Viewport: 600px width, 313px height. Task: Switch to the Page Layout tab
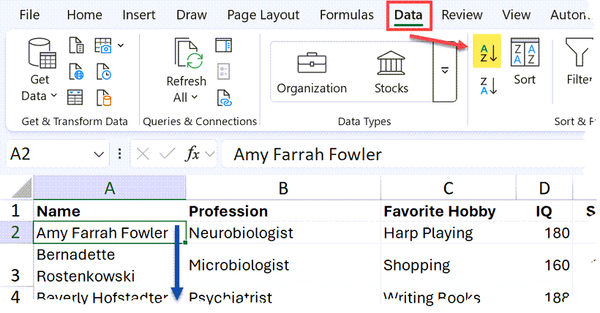[x=263, y=15]
